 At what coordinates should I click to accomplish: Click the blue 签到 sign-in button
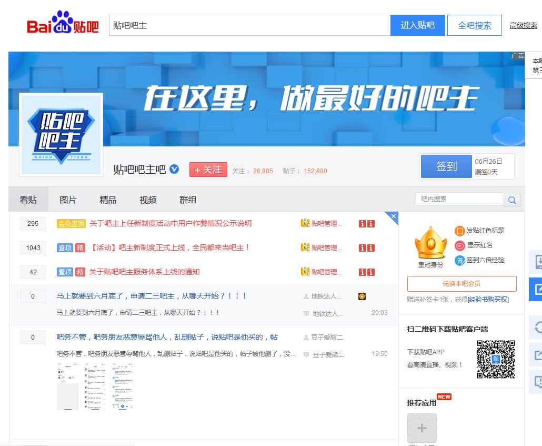[446, 166]
